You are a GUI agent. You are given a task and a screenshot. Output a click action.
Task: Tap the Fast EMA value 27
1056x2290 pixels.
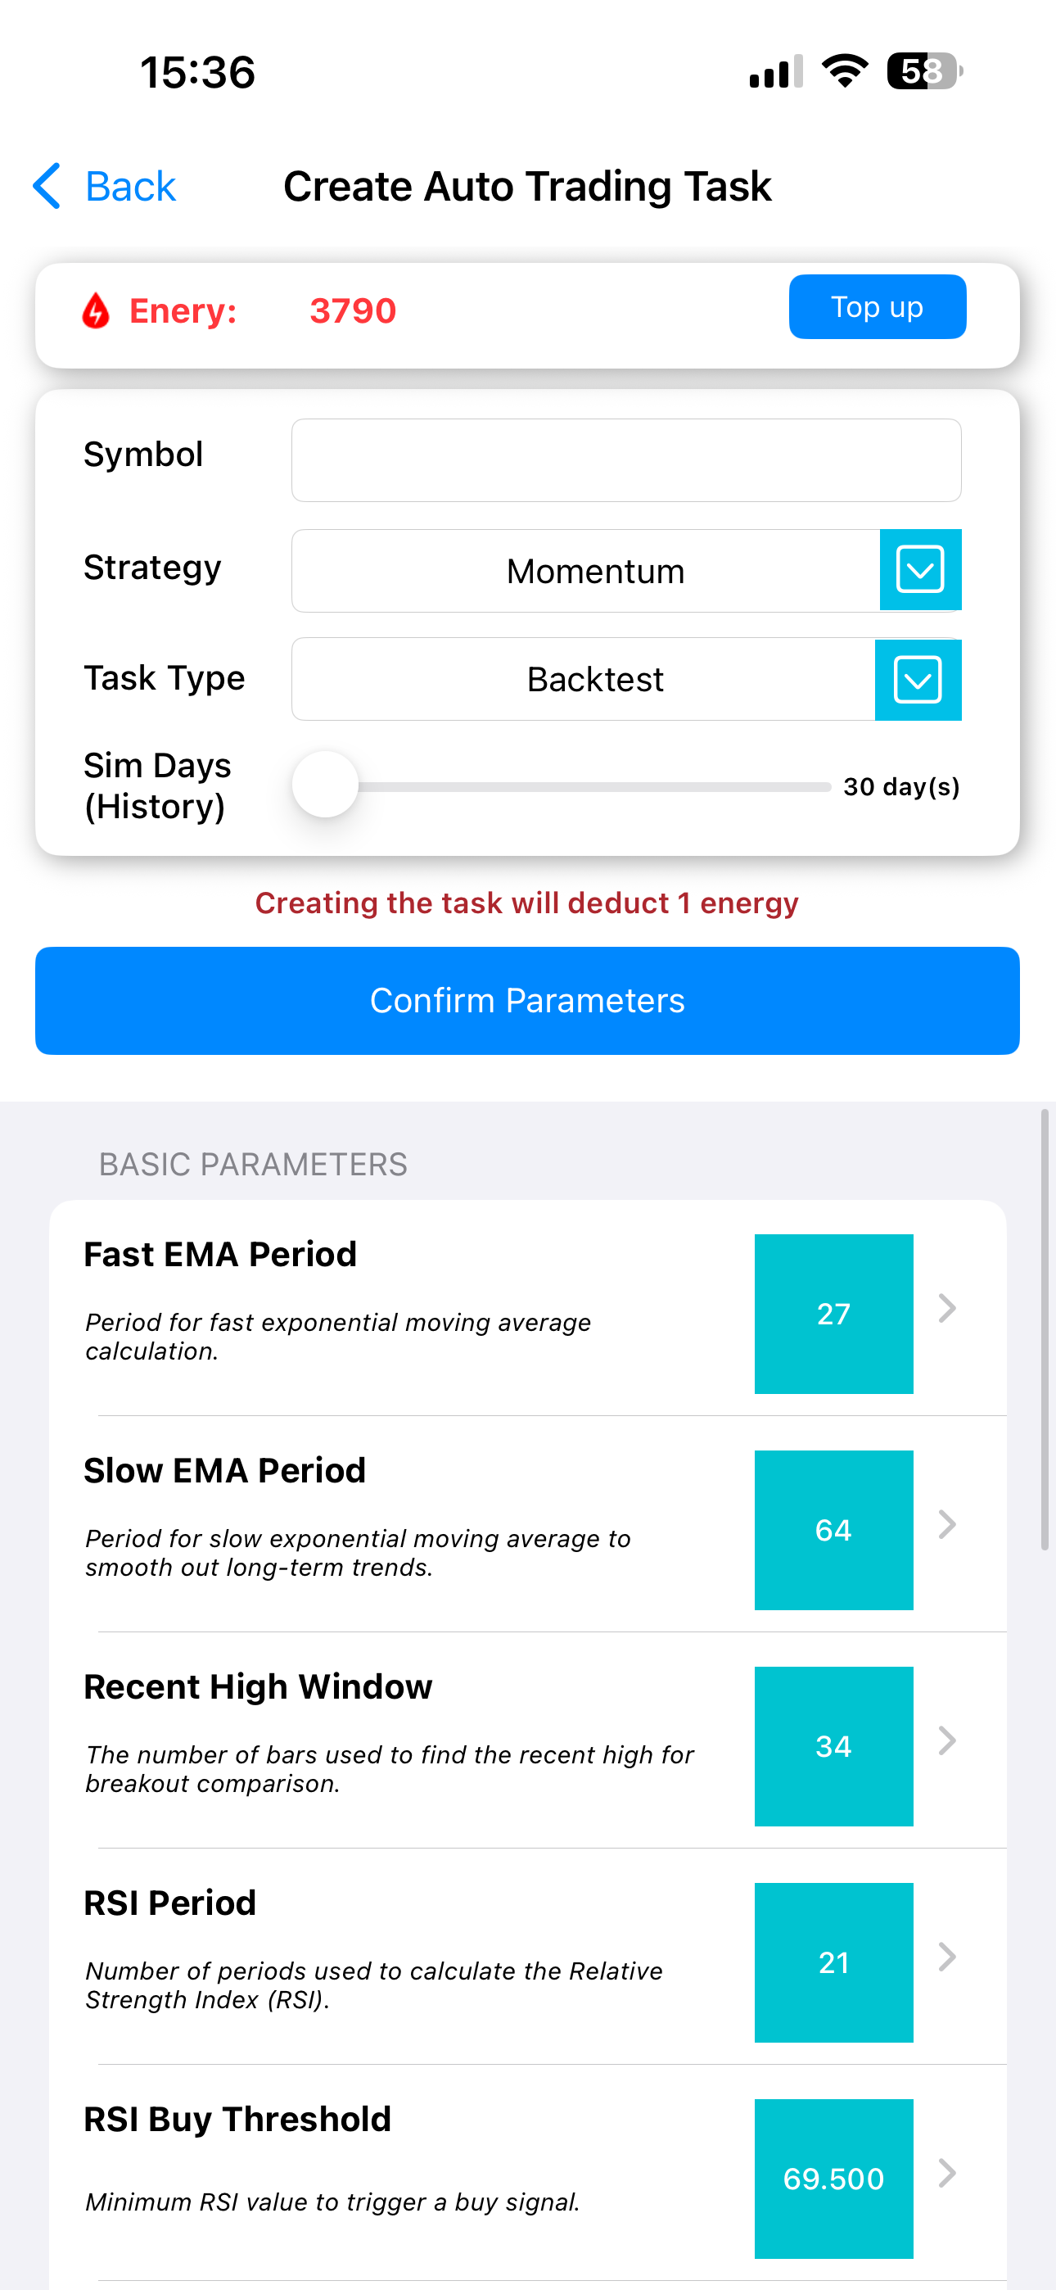(833, 1314)
